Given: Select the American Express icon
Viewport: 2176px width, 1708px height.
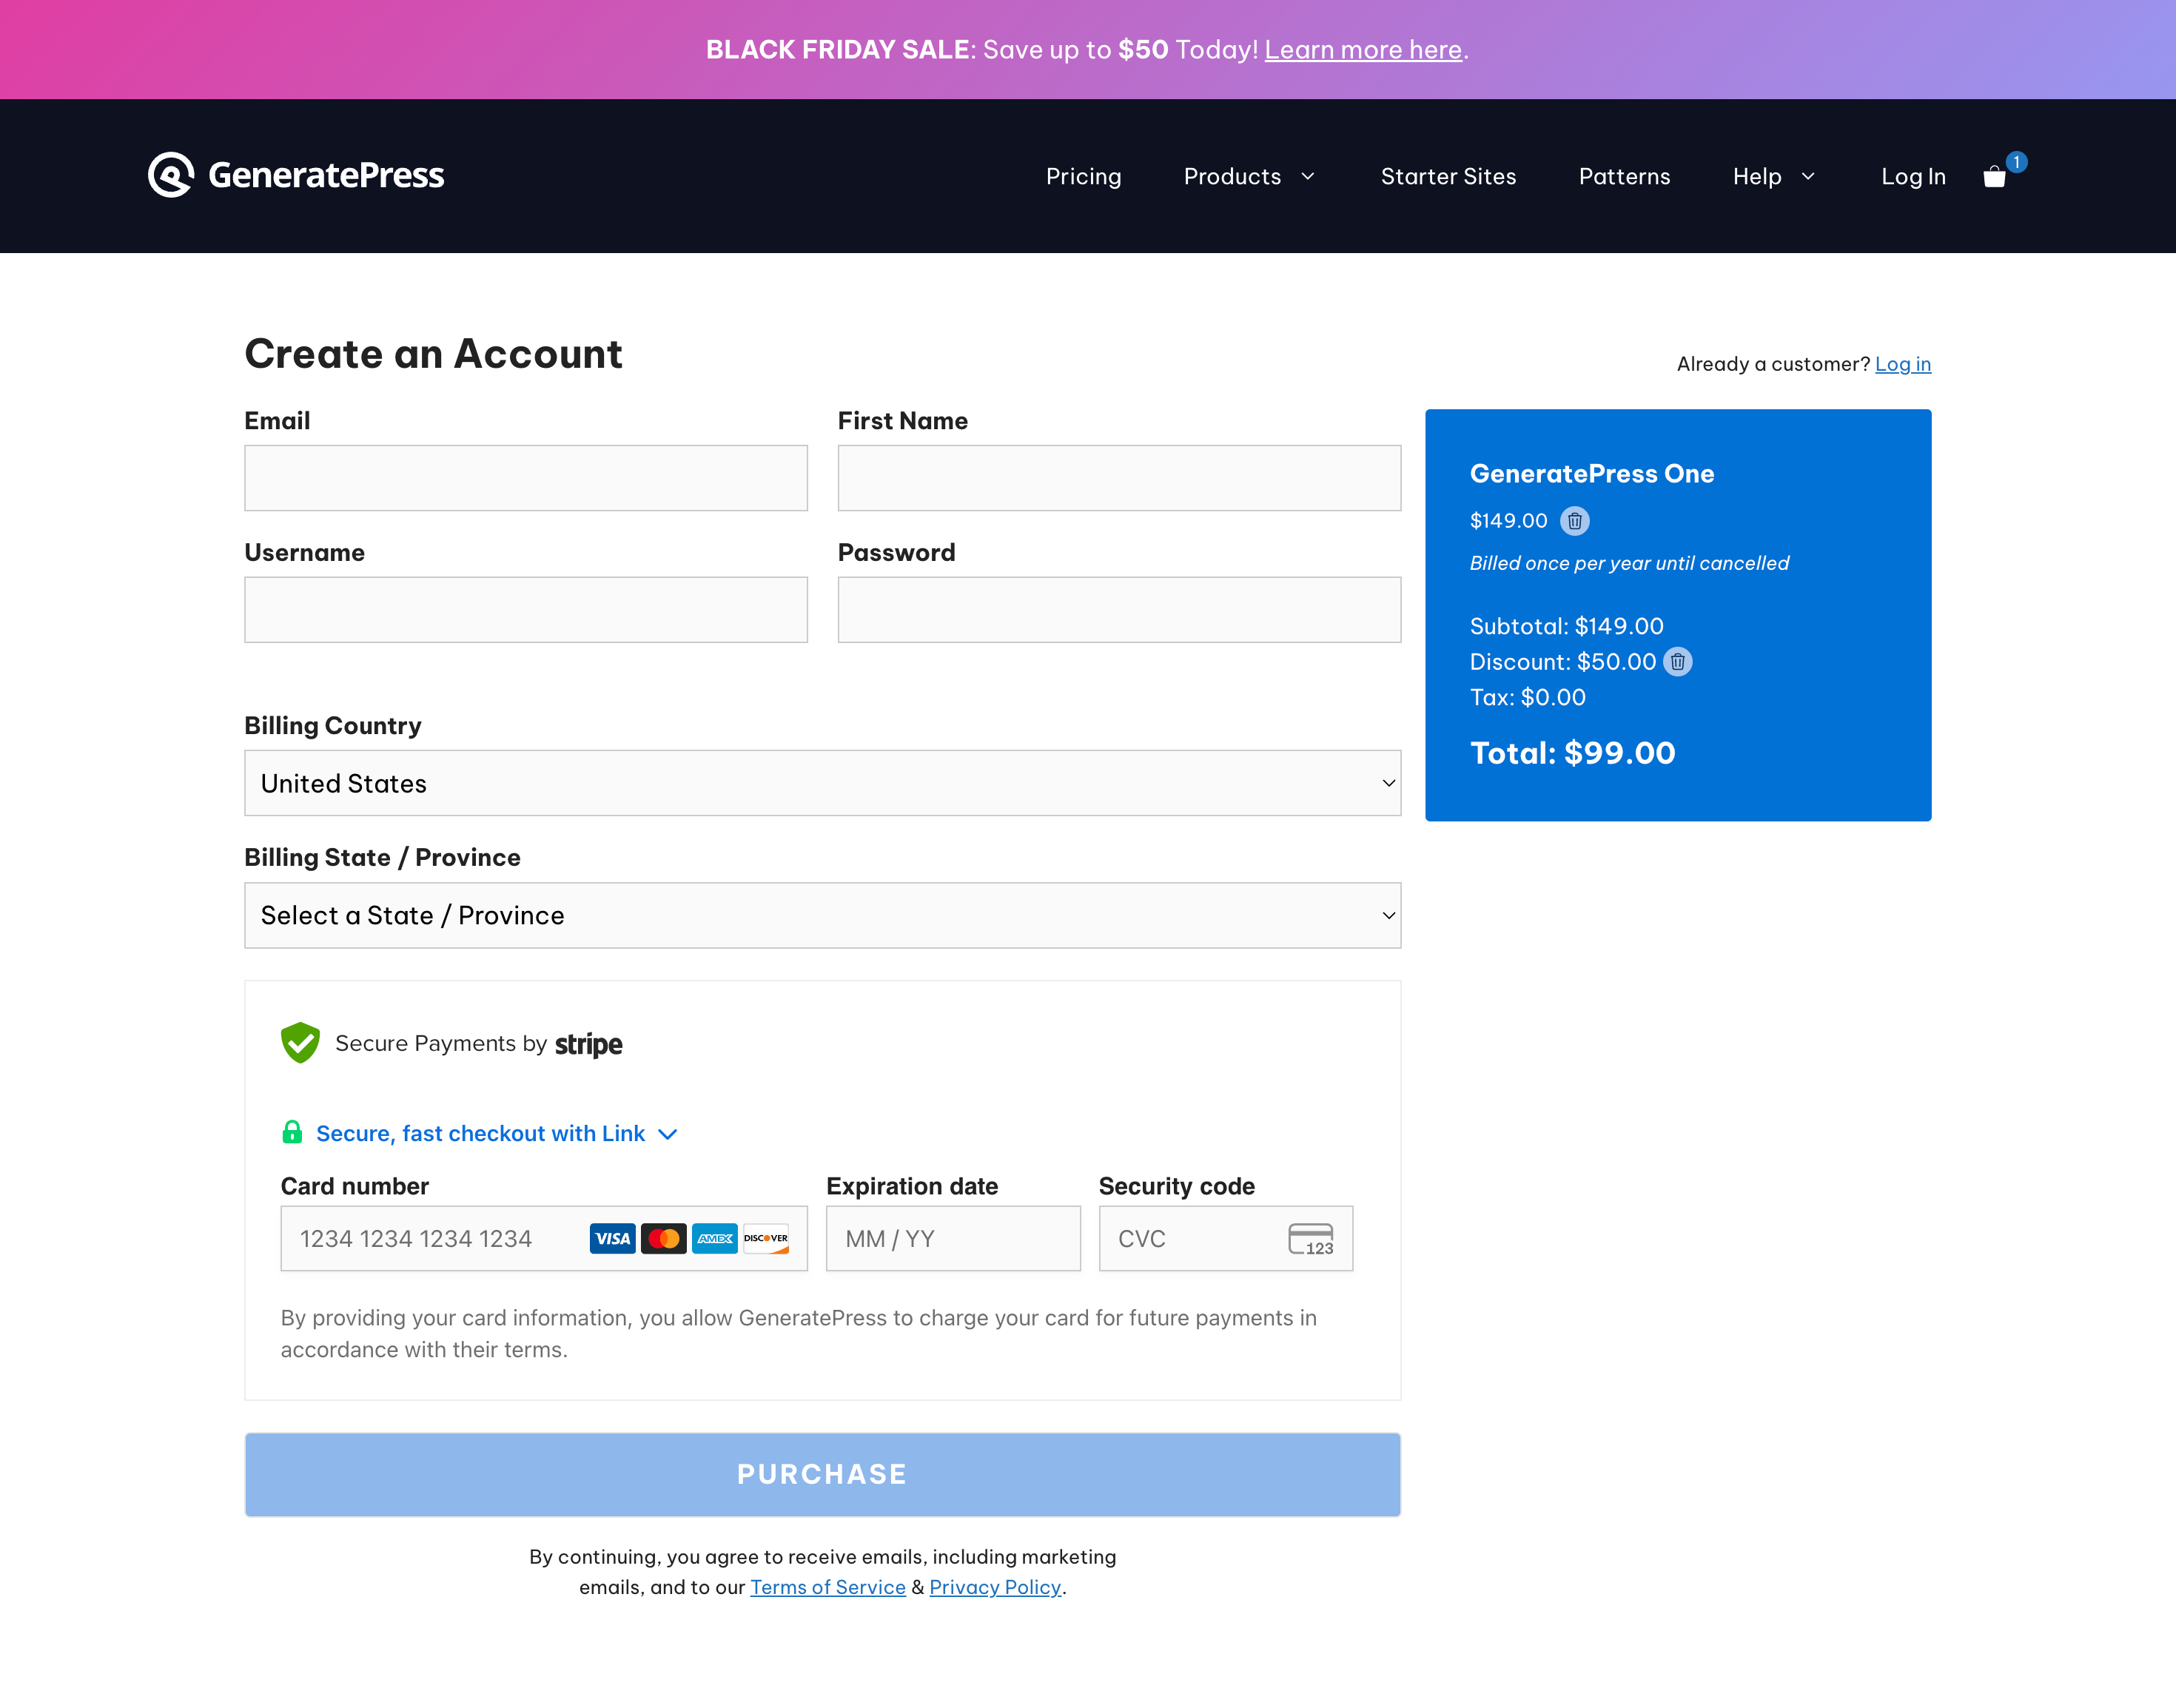Looking at the screenshot, I should pos(714,1238).
